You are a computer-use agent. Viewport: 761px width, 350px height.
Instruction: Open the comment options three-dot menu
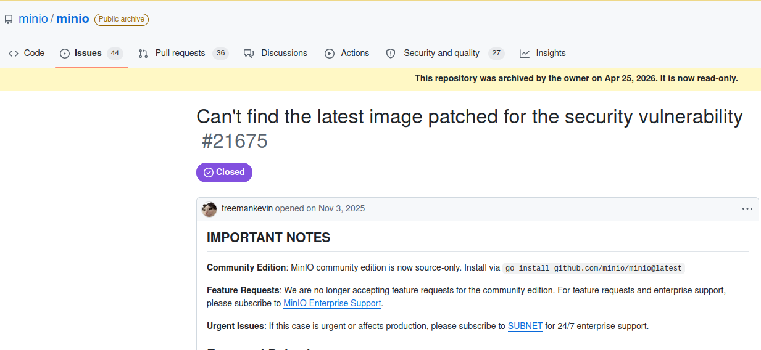pyautogui.click(x=747, y=209)
